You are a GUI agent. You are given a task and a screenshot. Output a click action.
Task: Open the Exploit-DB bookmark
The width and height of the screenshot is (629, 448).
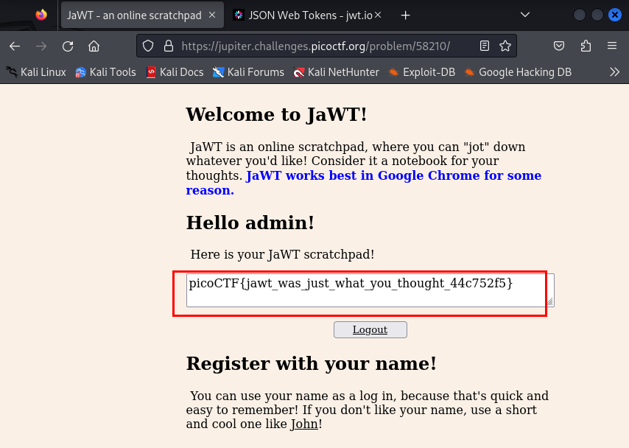422,72
